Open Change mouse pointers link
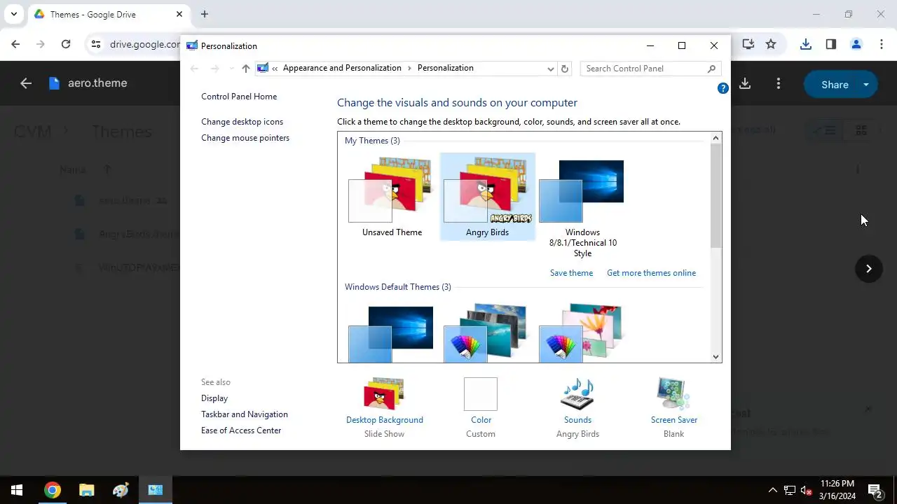The width and height of the screenshot is (897, 504). tap(245, 138)
